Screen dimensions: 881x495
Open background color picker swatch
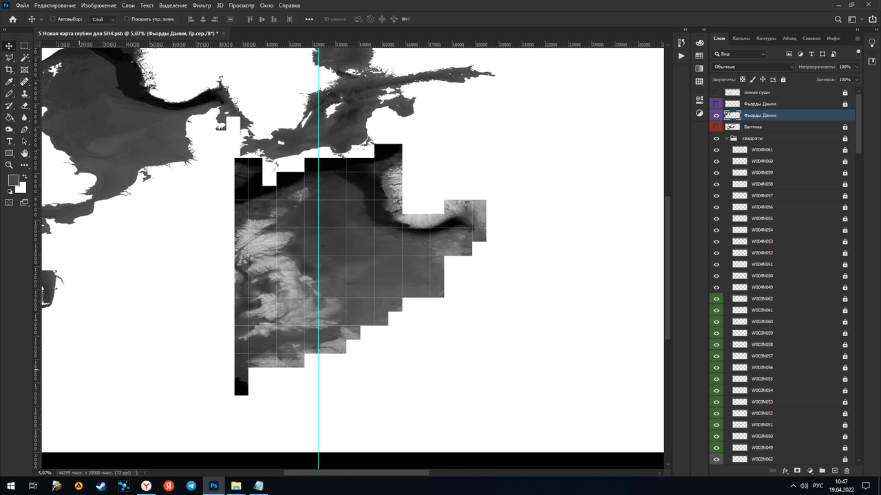click(x=22, y=188)
